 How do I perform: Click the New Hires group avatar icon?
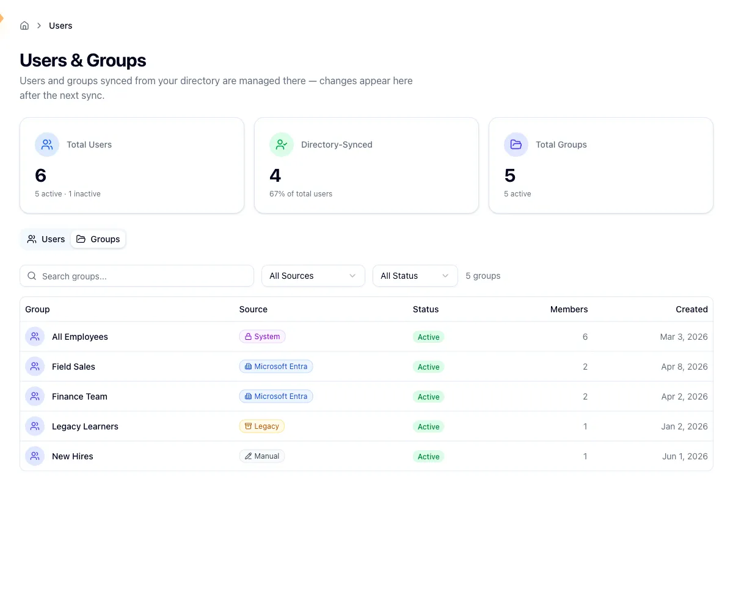pyautogui.click(x=35, y=456)
